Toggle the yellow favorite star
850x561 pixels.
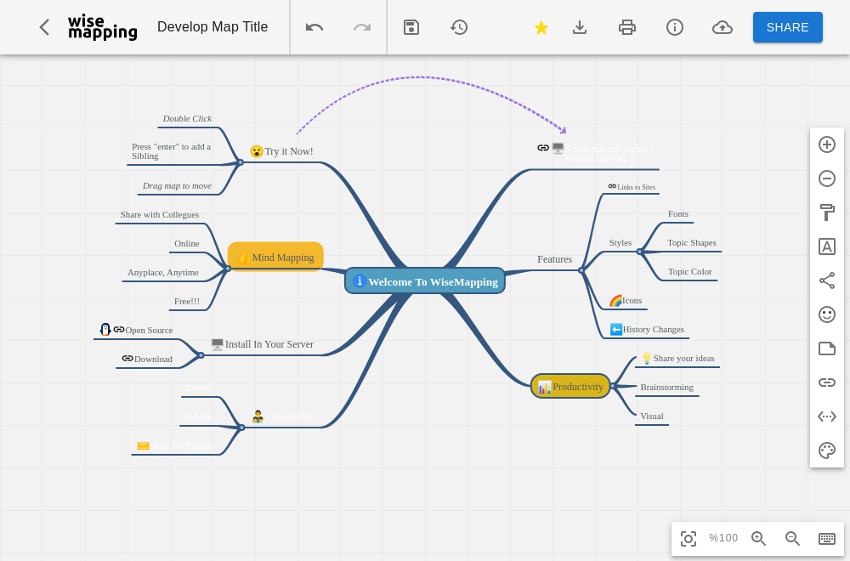click(x=541, y=27)
